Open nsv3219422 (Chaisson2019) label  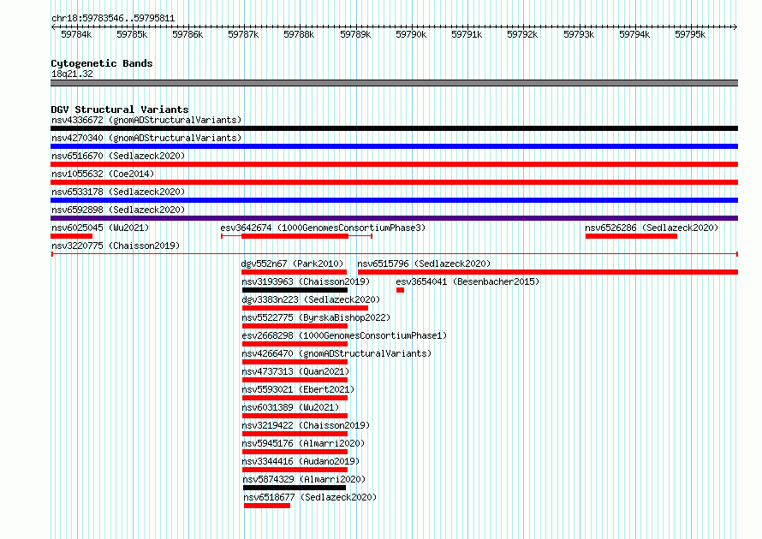click(306, 425)
